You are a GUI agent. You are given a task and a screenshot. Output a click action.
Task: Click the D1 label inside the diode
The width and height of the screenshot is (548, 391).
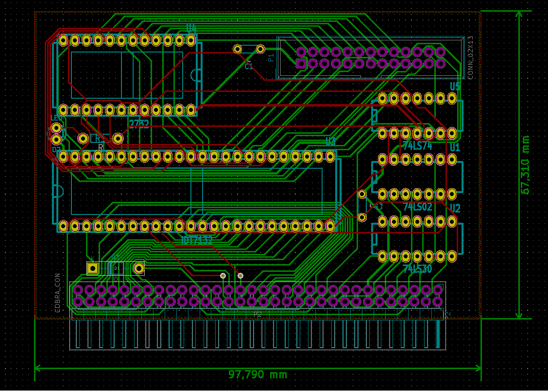117,268
